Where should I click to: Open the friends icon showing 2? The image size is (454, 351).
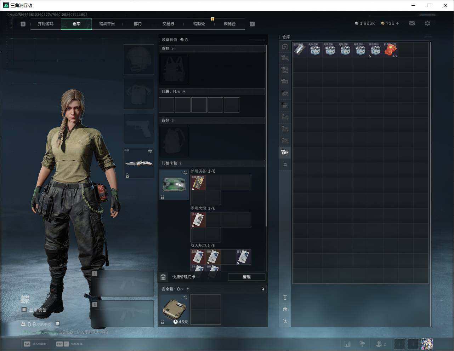tap(381, 344)
